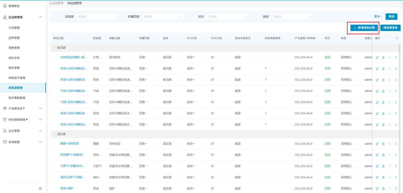Go to 排放因子管理 in sidebar
Image resolution: width=403 pixels, height=193 pixels.
tap(17, 78)
